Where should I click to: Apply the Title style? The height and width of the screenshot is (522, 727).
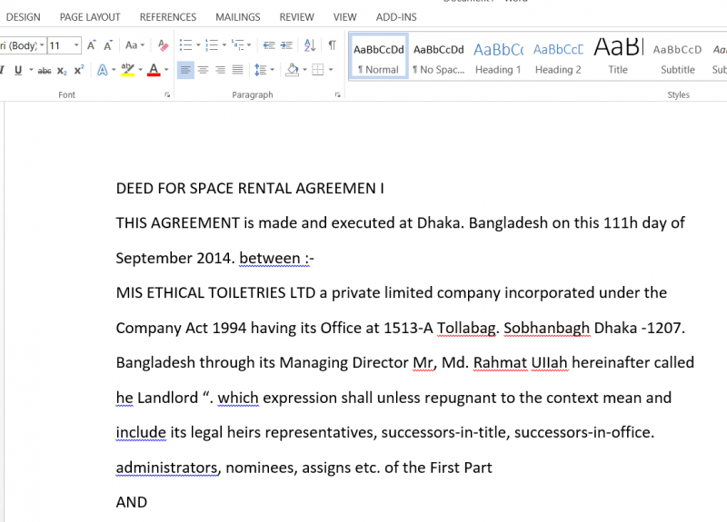click(618, 57)
